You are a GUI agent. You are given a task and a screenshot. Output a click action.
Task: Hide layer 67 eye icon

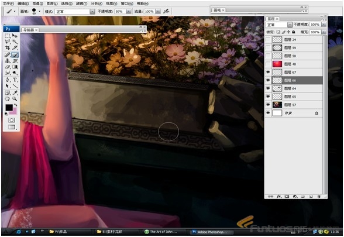(268, 72)
